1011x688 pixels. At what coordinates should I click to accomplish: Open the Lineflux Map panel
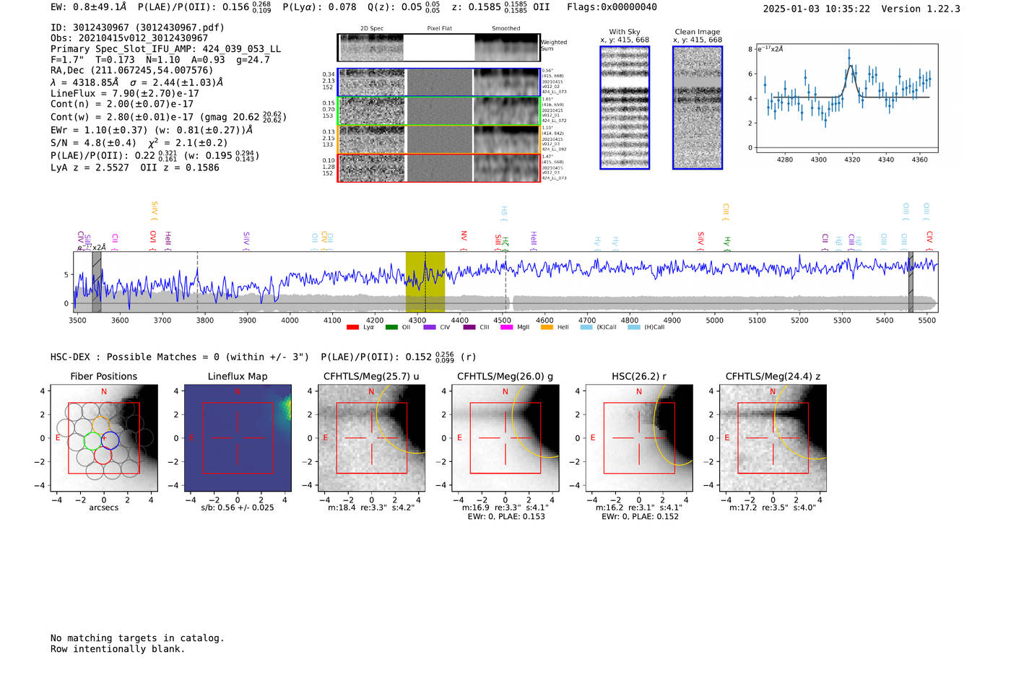click(x=238, y=438)
